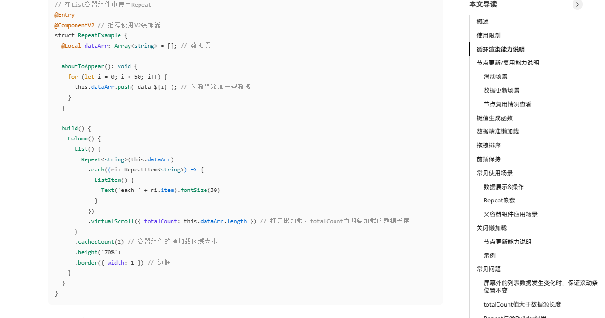This screenshot has width=605, height=318.
Task: Jump to 父容器组件应用场景
Action: [510, 214]
